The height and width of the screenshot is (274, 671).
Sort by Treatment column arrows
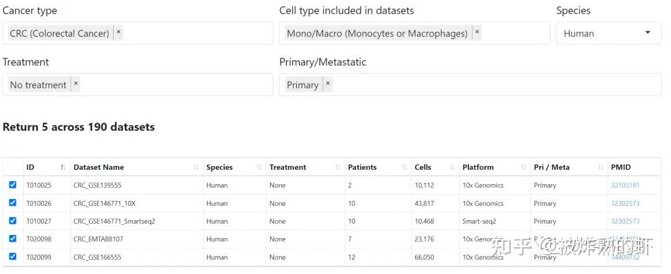tap(337, 167)
